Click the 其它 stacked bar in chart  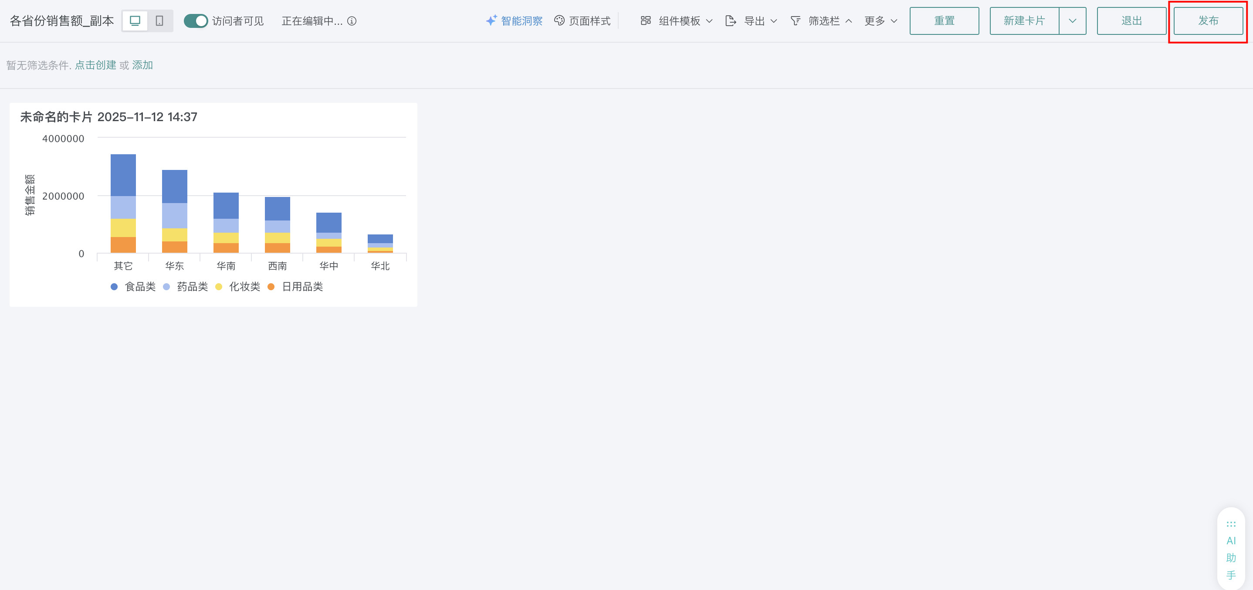point(123,203)
